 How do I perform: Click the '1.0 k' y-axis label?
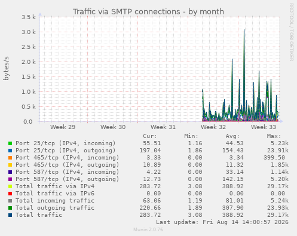[29, 92]
